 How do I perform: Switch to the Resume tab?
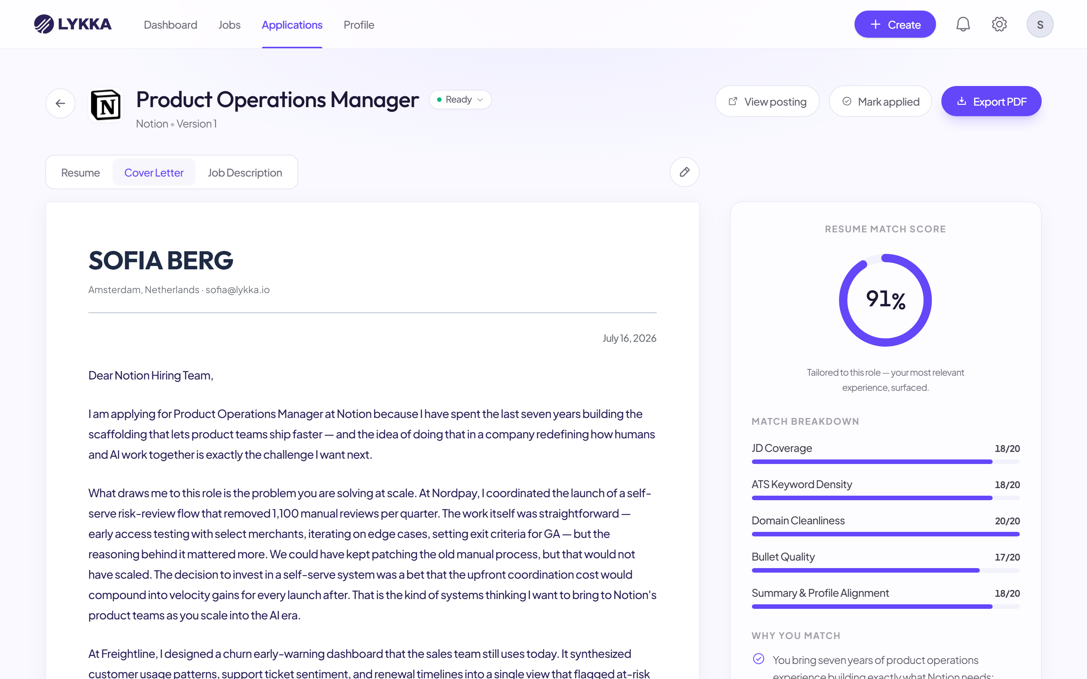pyautogui.click(x=80, y=172)
